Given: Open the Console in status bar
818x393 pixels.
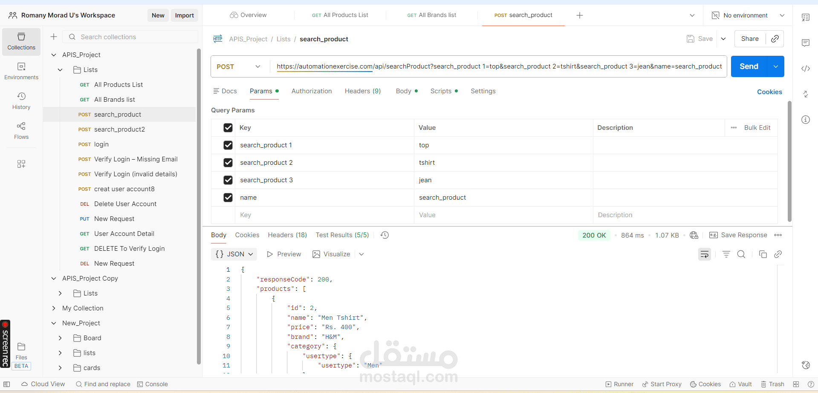Looking at the screenshot, I should click(x=153, y=384).
